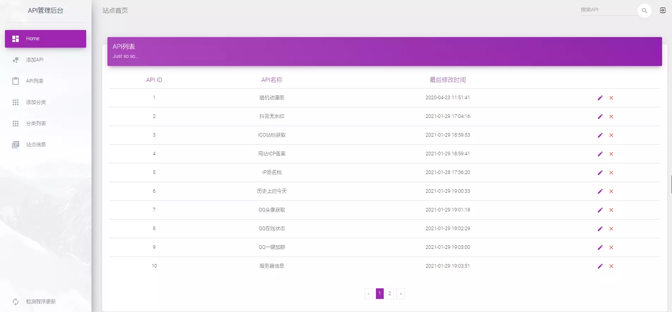The height and width of the screenshot is (312, 672).
Task: Click the ICO站标获取 name cell
Action: (x=272, y=135)
